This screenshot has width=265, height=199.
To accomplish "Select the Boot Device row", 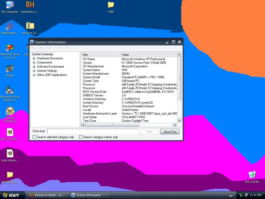I will [129, 106].
